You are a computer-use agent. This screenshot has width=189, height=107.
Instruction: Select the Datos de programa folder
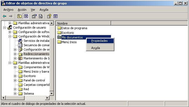coord(72,28)
